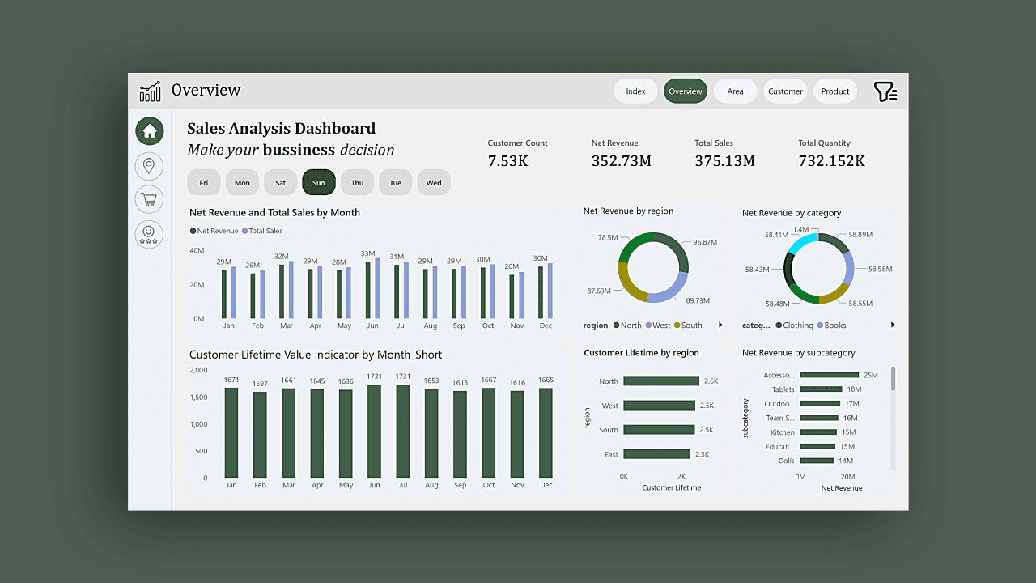Click the Dolls 14M subcategory bar

(817, 461)
